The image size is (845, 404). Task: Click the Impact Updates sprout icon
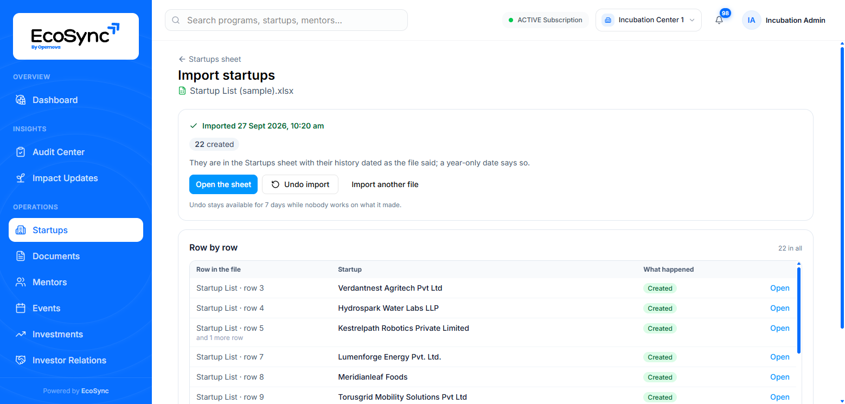point(21,178)
